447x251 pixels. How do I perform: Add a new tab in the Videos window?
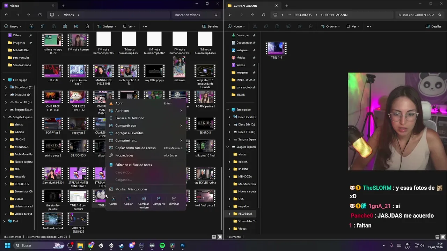(x=63, y=6)
